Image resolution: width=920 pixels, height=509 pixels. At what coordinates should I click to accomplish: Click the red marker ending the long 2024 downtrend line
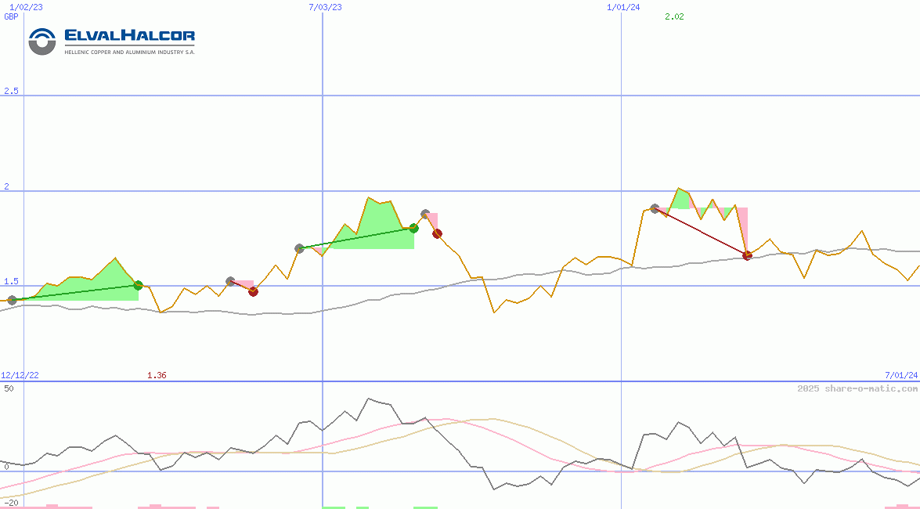[747, 254]
